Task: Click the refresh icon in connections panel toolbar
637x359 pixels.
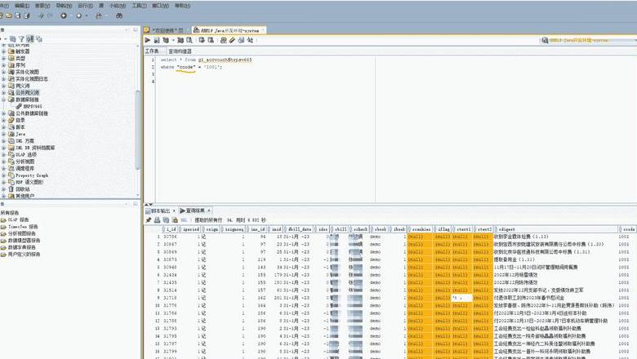Action: (13, 39)
